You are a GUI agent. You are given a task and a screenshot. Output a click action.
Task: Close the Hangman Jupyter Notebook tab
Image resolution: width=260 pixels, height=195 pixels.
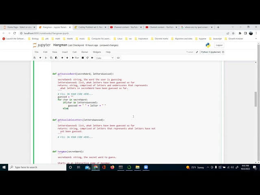(x=70, y=27)
